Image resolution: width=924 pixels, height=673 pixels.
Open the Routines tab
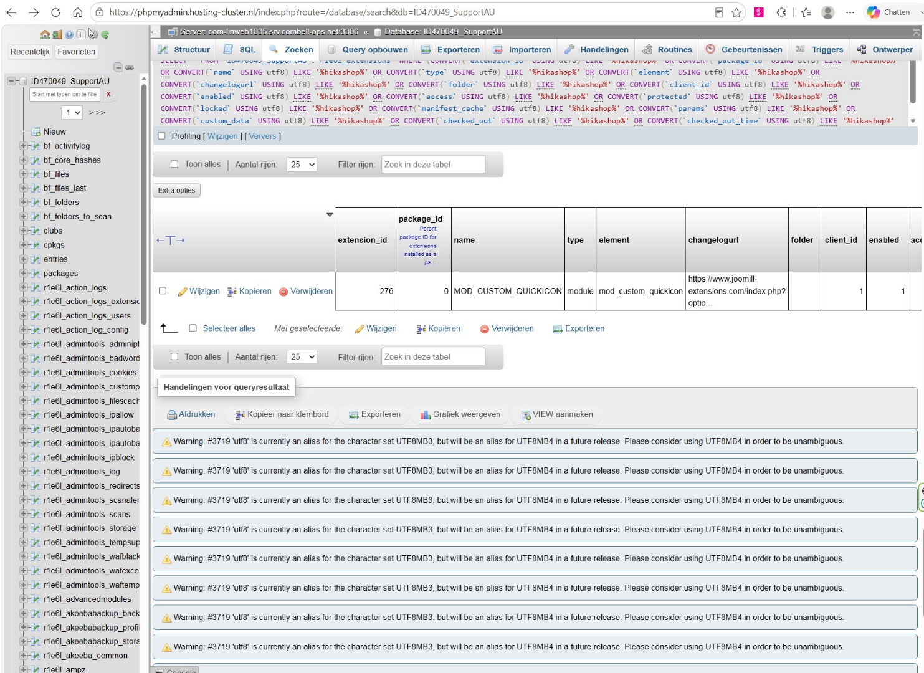coord(667,50)
